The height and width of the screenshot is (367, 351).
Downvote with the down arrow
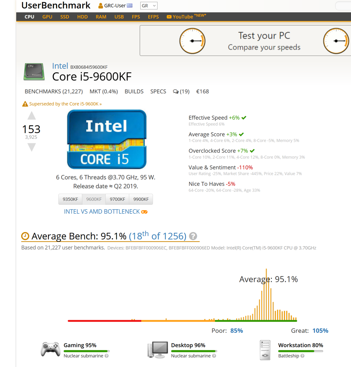click(32, 147)
